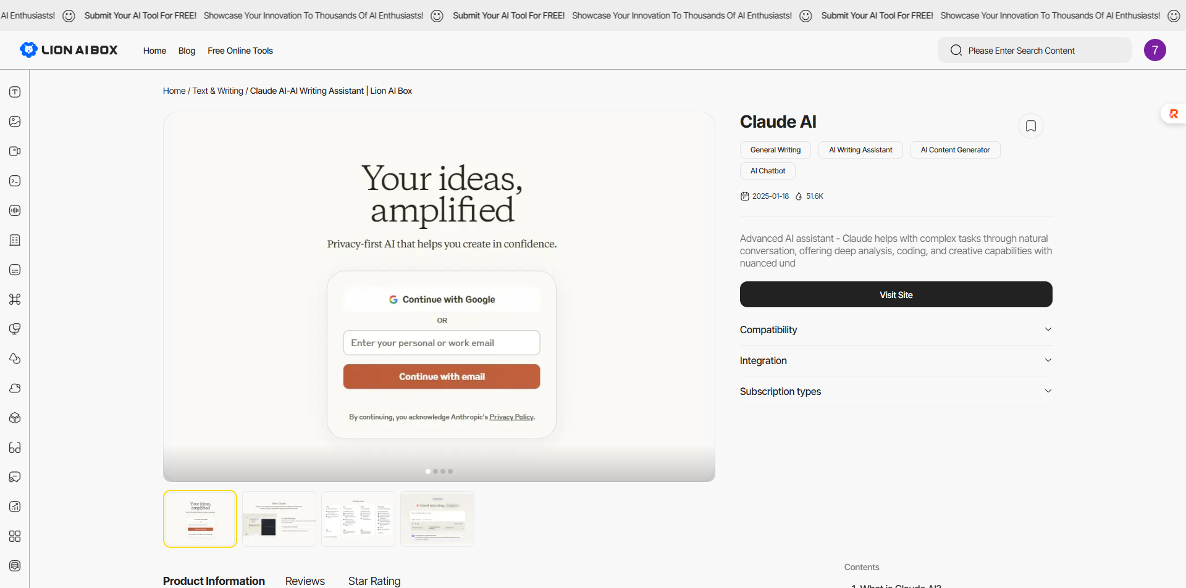Screen dimensions: 1186x588
Task: Select the first screenshot thumbnail 'Your ideas, amplified'
Action: coord(200,519)
